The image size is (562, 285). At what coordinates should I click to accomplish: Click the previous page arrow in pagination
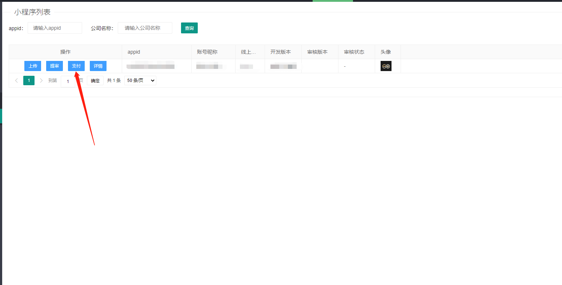pos(16,80)
